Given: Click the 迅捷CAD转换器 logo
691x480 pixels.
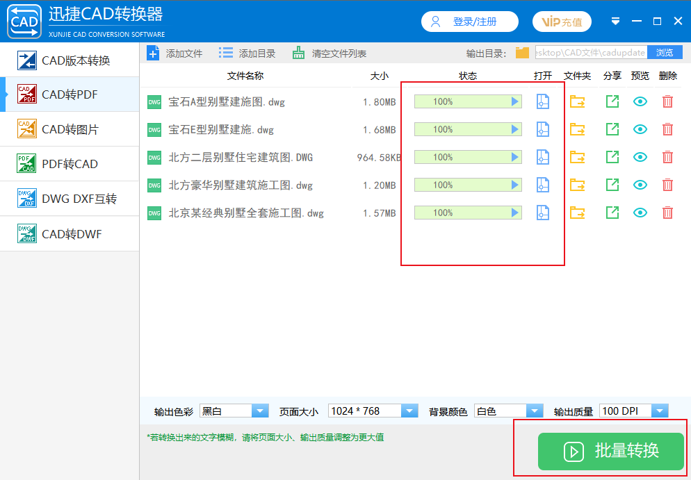Looking at the screenshot, I should coord(24,21).
